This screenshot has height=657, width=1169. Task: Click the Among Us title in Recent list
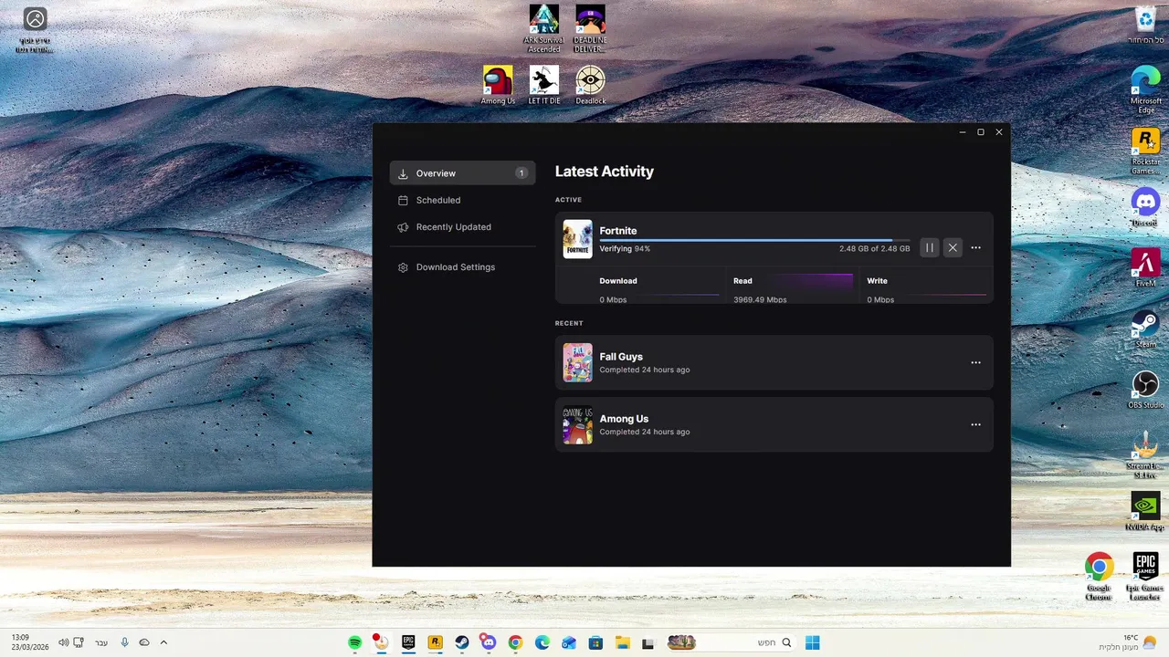[x=624, y=419]
